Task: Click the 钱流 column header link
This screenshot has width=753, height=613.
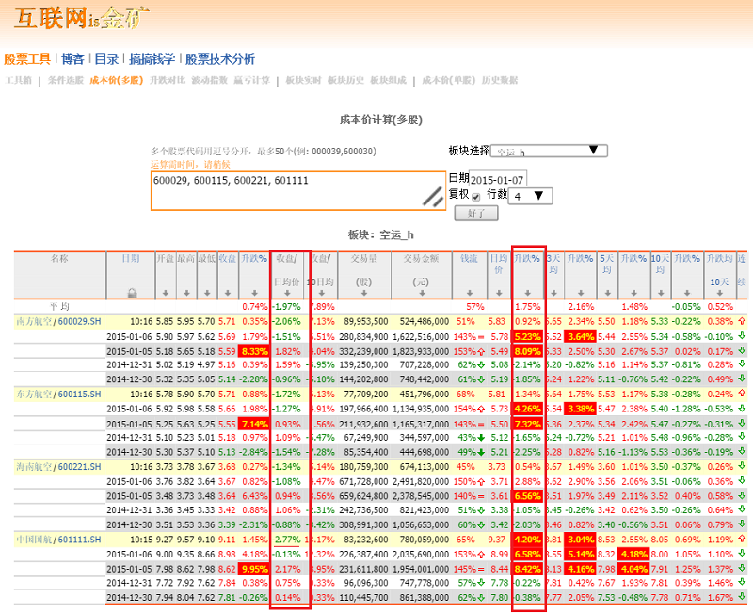Action: point(469,258)
